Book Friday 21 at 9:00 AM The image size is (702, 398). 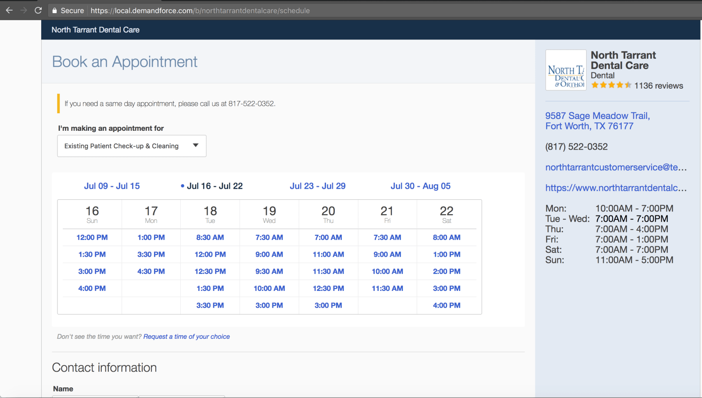[387, 255]
